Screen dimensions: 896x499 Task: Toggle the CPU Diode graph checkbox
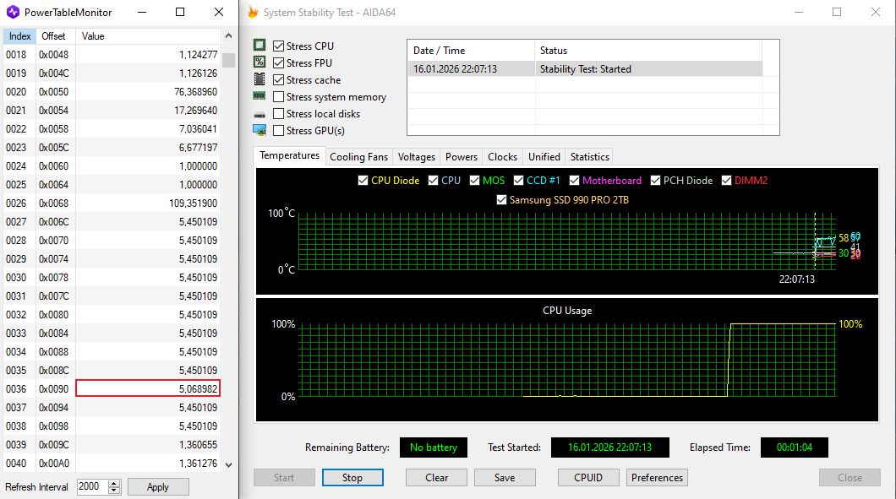pyautogui.click(x=363, y=181)
